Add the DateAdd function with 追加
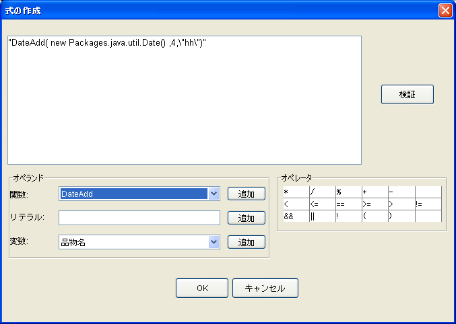456x324 pixels. click(x=247, y=194)
